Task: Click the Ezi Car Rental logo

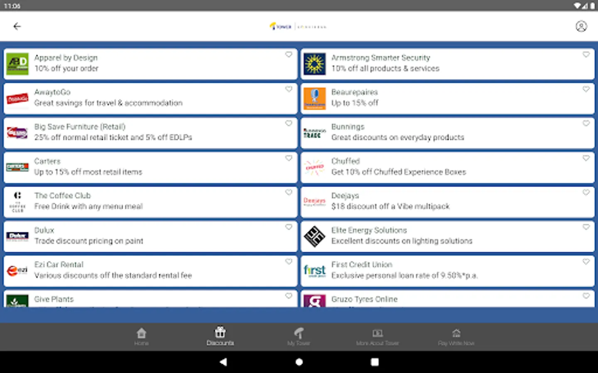Action: click(17, 271)
